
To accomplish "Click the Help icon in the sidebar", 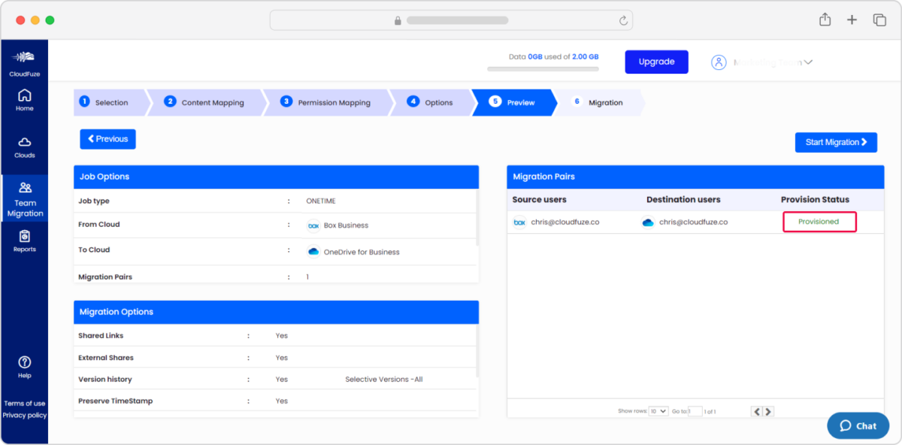I will coord(25,361).
